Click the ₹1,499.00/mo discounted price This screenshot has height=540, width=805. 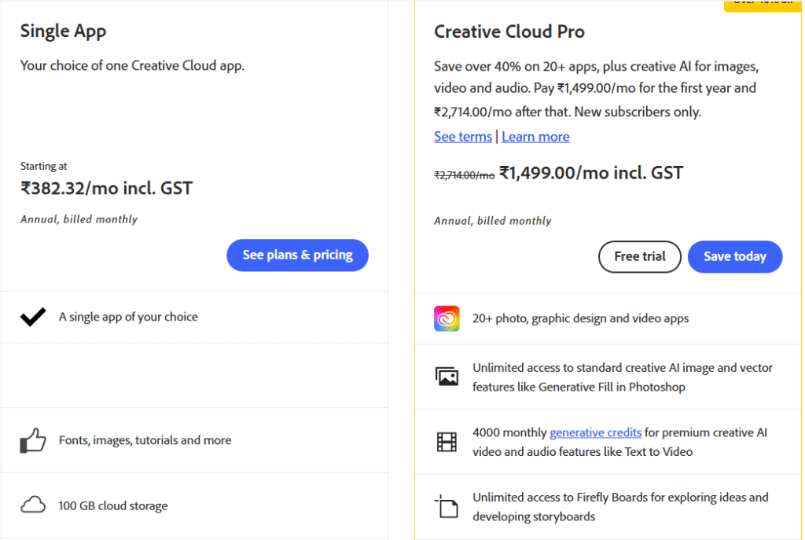pyautogui.click(x=590, y=173)
